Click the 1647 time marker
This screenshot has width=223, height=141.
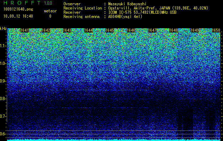(152, 30)
